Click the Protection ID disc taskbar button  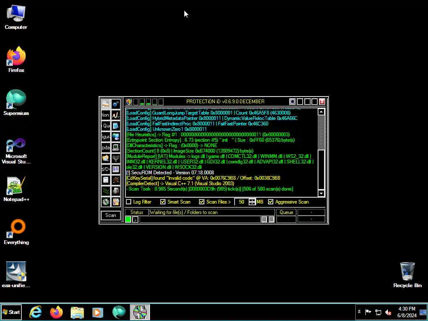(140, 312)
